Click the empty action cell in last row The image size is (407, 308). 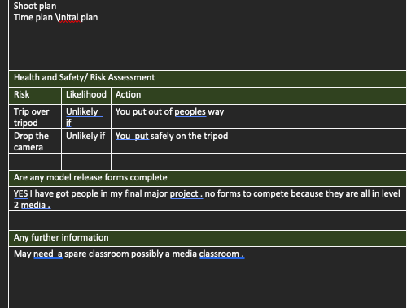[259, 162]
